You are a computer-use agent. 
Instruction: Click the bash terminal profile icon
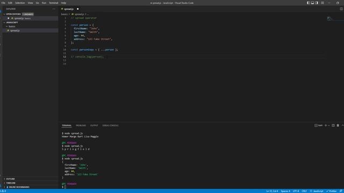316,125
